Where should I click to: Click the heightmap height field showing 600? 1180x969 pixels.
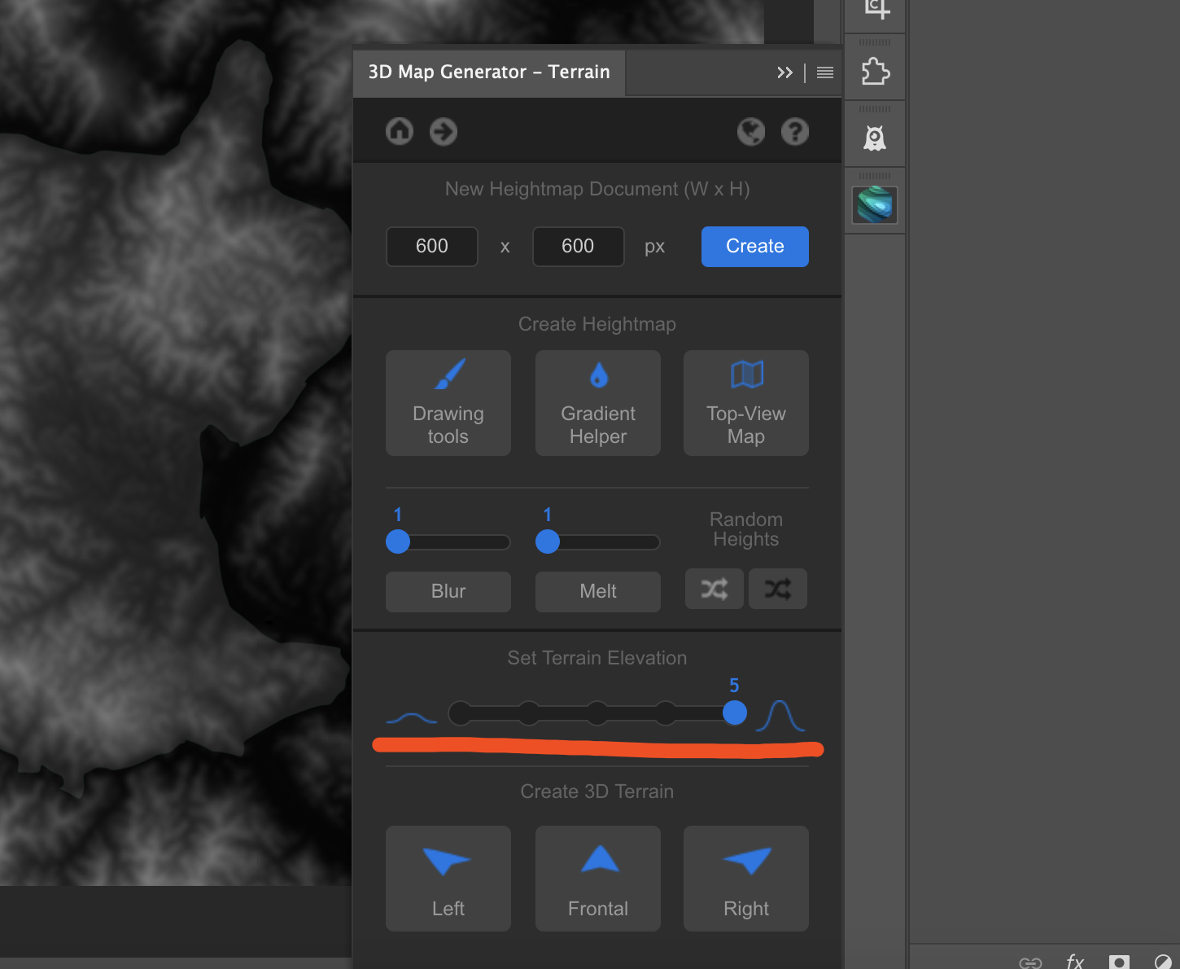point(578,246)
